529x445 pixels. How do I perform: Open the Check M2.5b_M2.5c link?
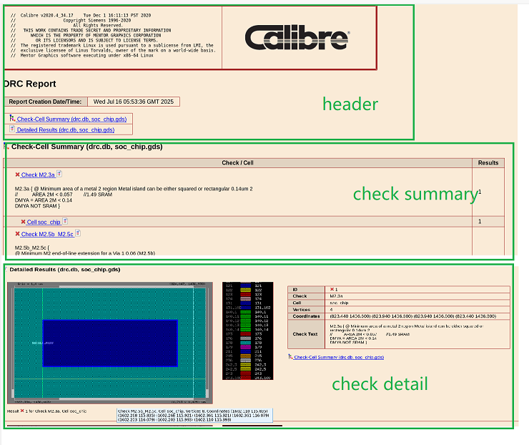pos(47,234)
